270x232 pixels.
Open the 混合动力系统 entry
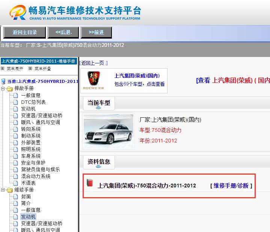point(36,176)
